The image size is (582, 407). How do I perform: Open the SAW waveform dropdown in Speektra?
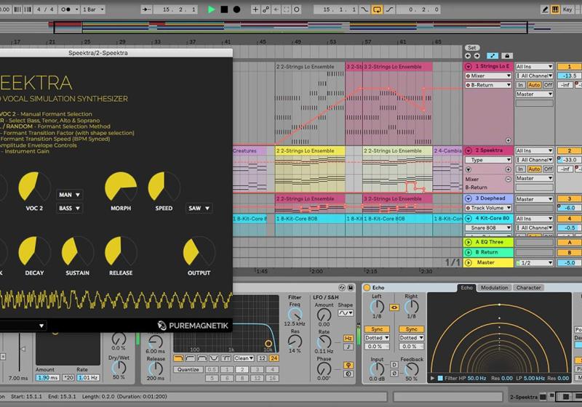pyautogui.click(x=199, y=208)
